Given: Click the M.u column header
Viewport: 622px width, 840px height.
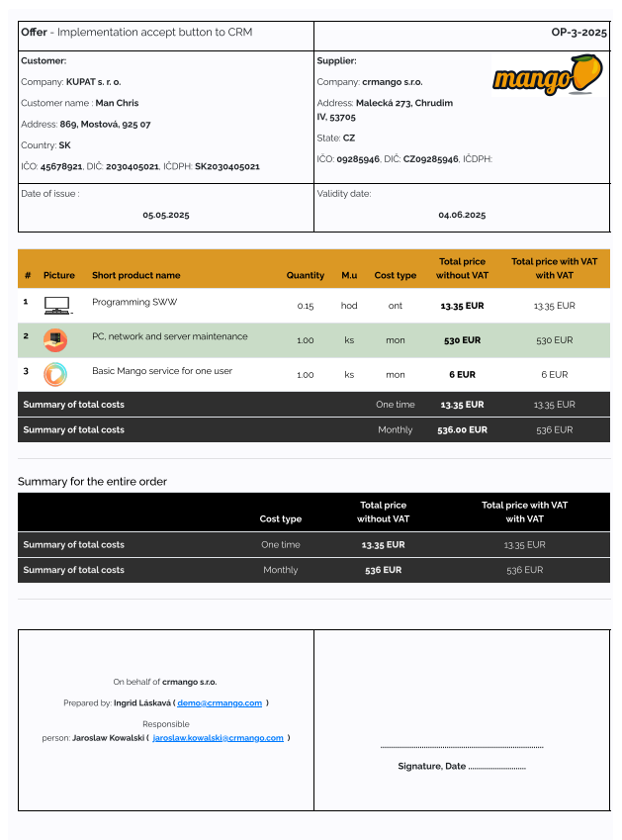Looking at the screenshot, I should coord(349,275).
